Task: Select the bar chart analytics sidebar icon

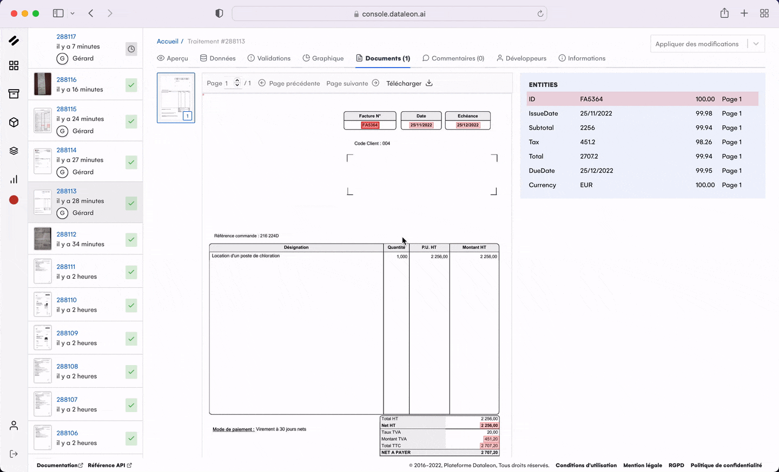Action: coord(14,179)
